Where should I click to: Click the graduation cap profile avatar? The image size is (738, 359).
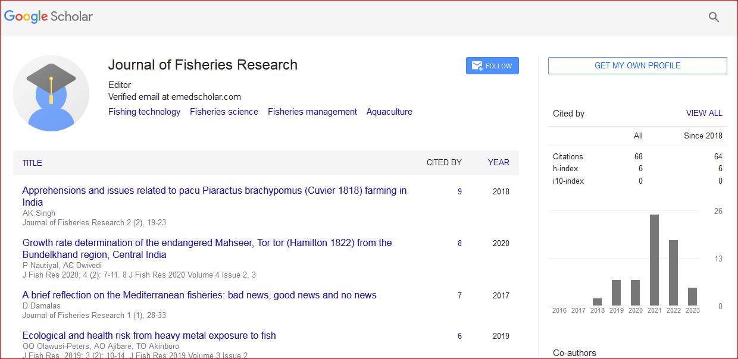click(x=51, y=93)
